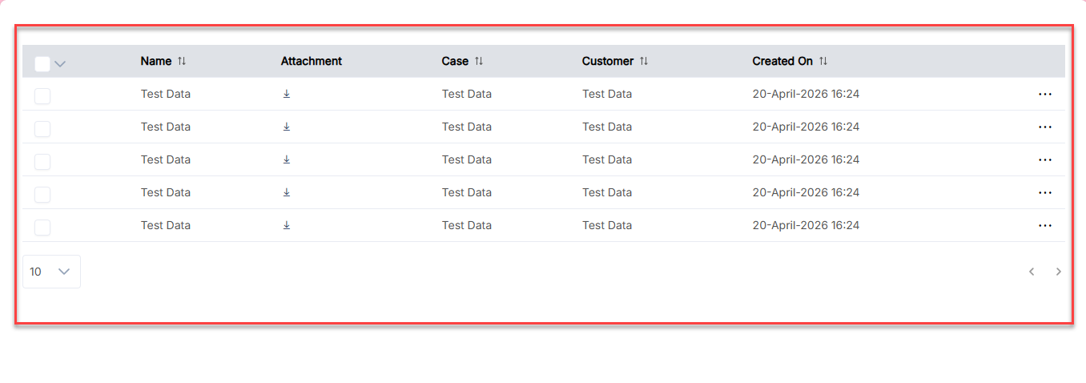
Task: Download the attachment in the third row
Action: pyautogui.click(x=287, y=159)
